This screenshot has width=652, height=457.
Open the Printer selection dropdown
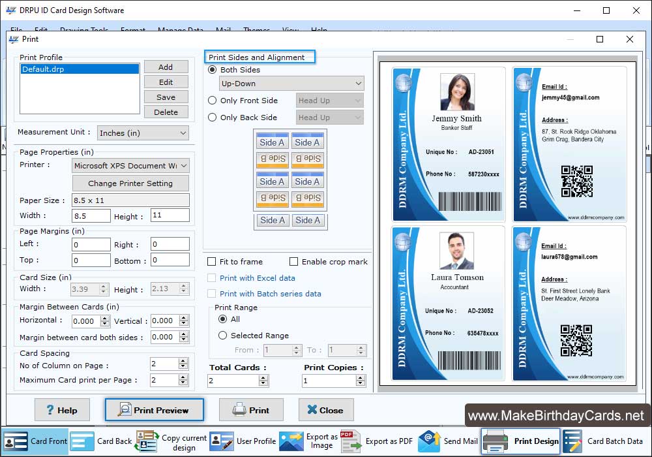pyautogui.click(x=130, y=166)
